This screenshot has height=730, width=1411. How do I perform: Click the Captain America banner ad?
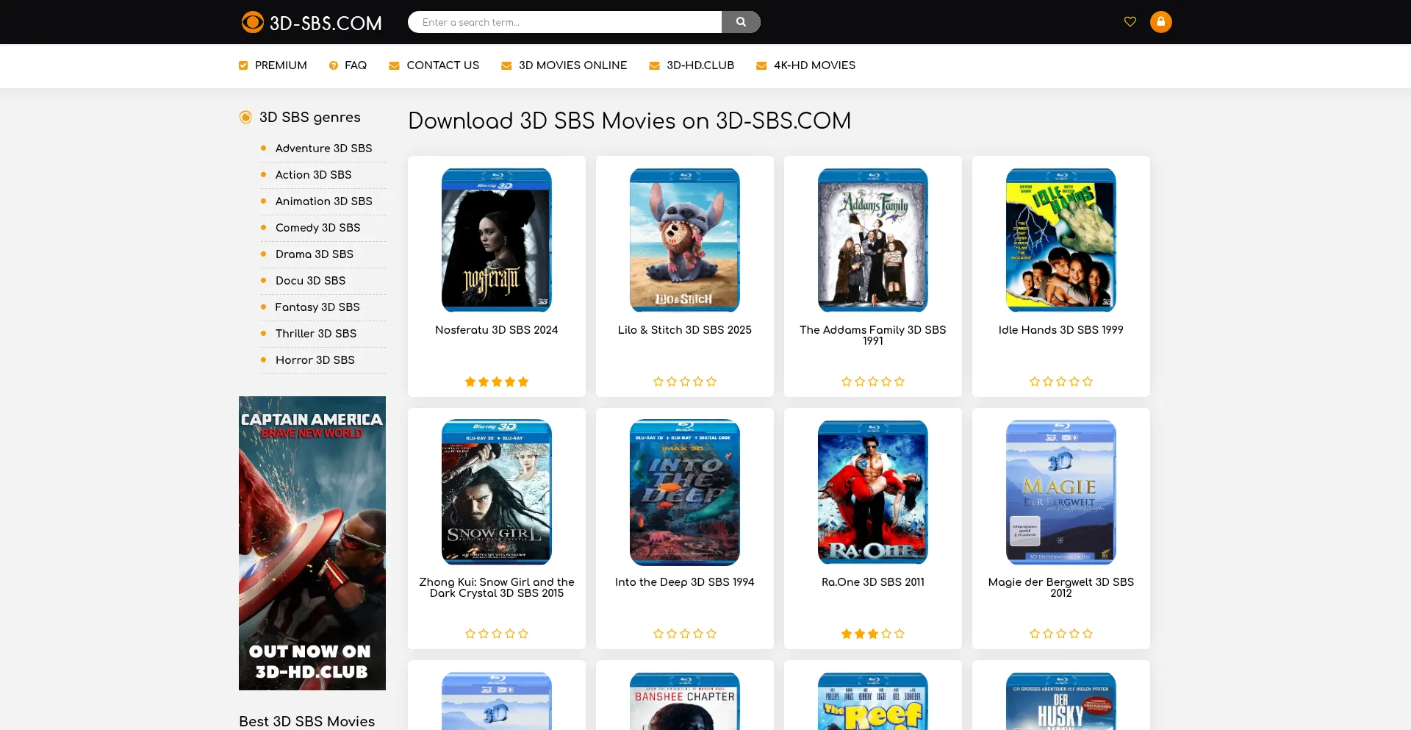pos(312,543)
